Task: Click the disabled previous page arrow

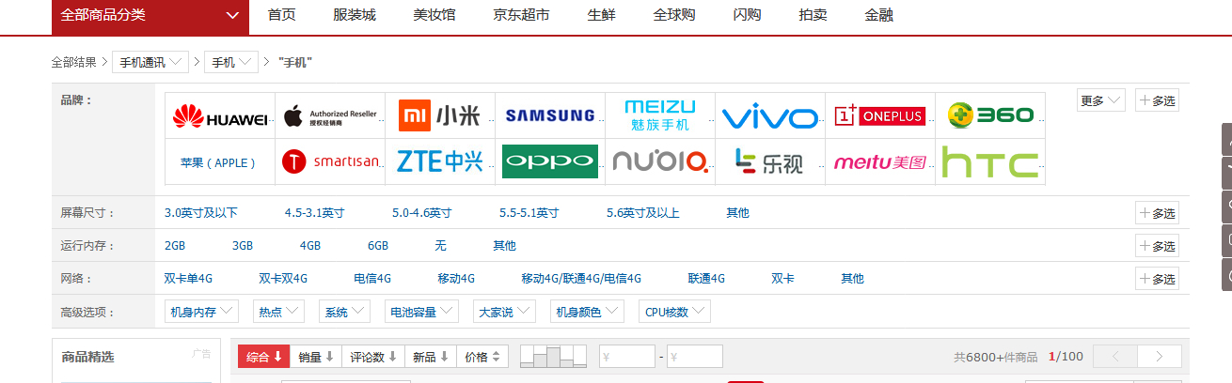Action: click(x=1115, y=357)
